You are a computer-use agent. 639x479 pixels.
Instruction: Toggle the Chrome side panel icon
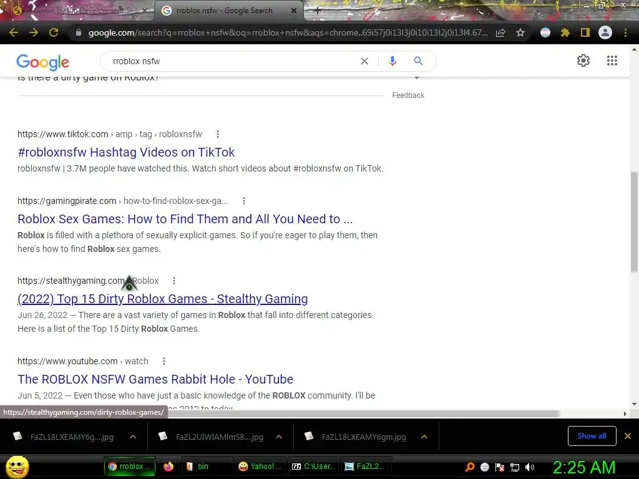[x=585, y=32]
